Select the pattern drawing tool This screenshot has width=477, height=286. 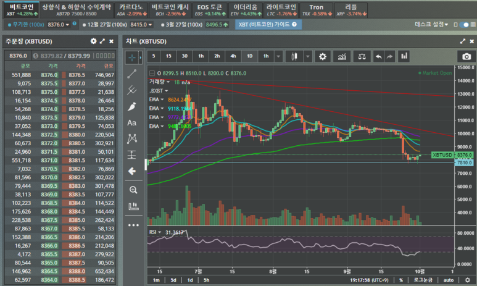(131, 139)
